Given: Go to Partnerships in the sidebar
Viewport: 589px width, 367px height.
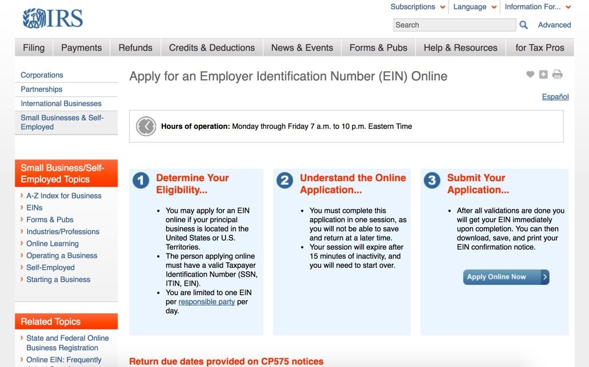Looking at the screenshot, I should [41, 89].
